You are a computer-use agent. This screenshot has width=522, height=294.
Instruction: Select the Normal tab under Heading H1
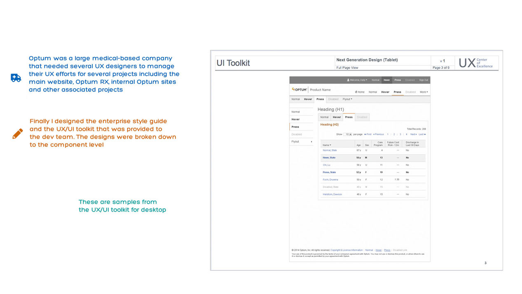click(x=325, y=117)
